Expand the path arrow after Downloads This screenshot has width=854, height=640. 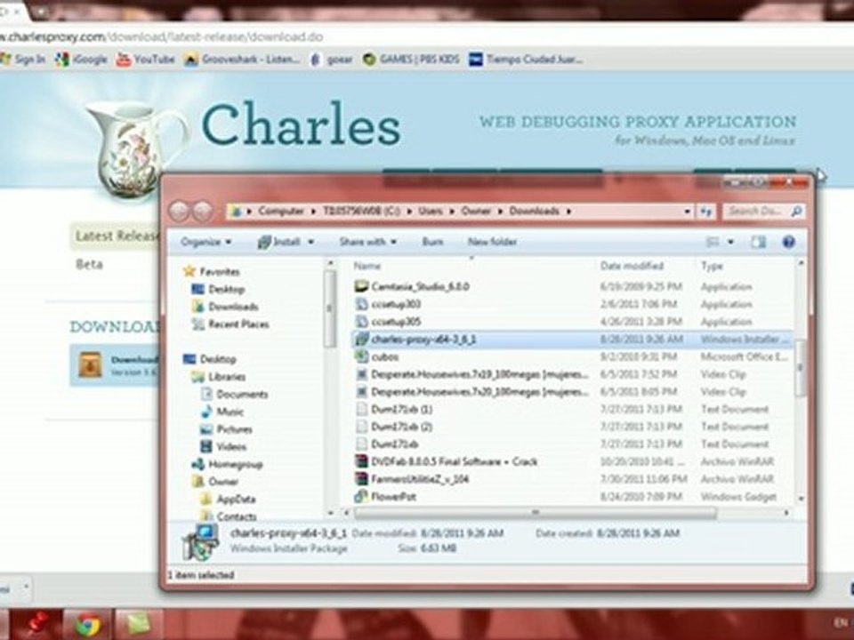coord(568,212)
